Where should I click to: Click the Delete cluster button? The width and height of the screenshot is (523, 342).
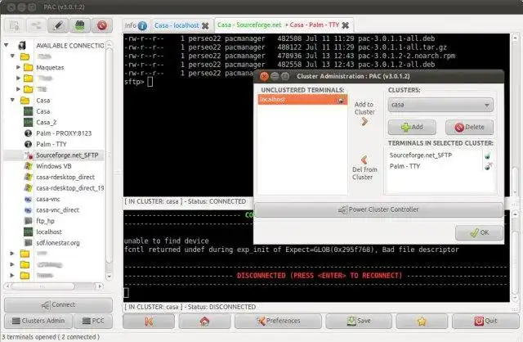pos(469,128)
